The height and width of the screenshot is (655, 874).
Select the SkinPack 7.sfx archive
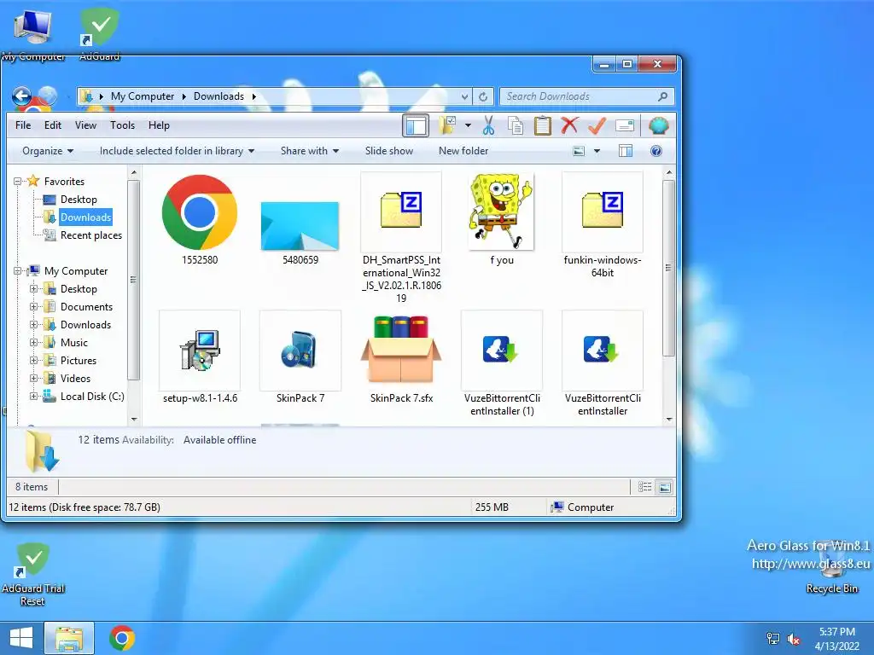click(401, 357)
